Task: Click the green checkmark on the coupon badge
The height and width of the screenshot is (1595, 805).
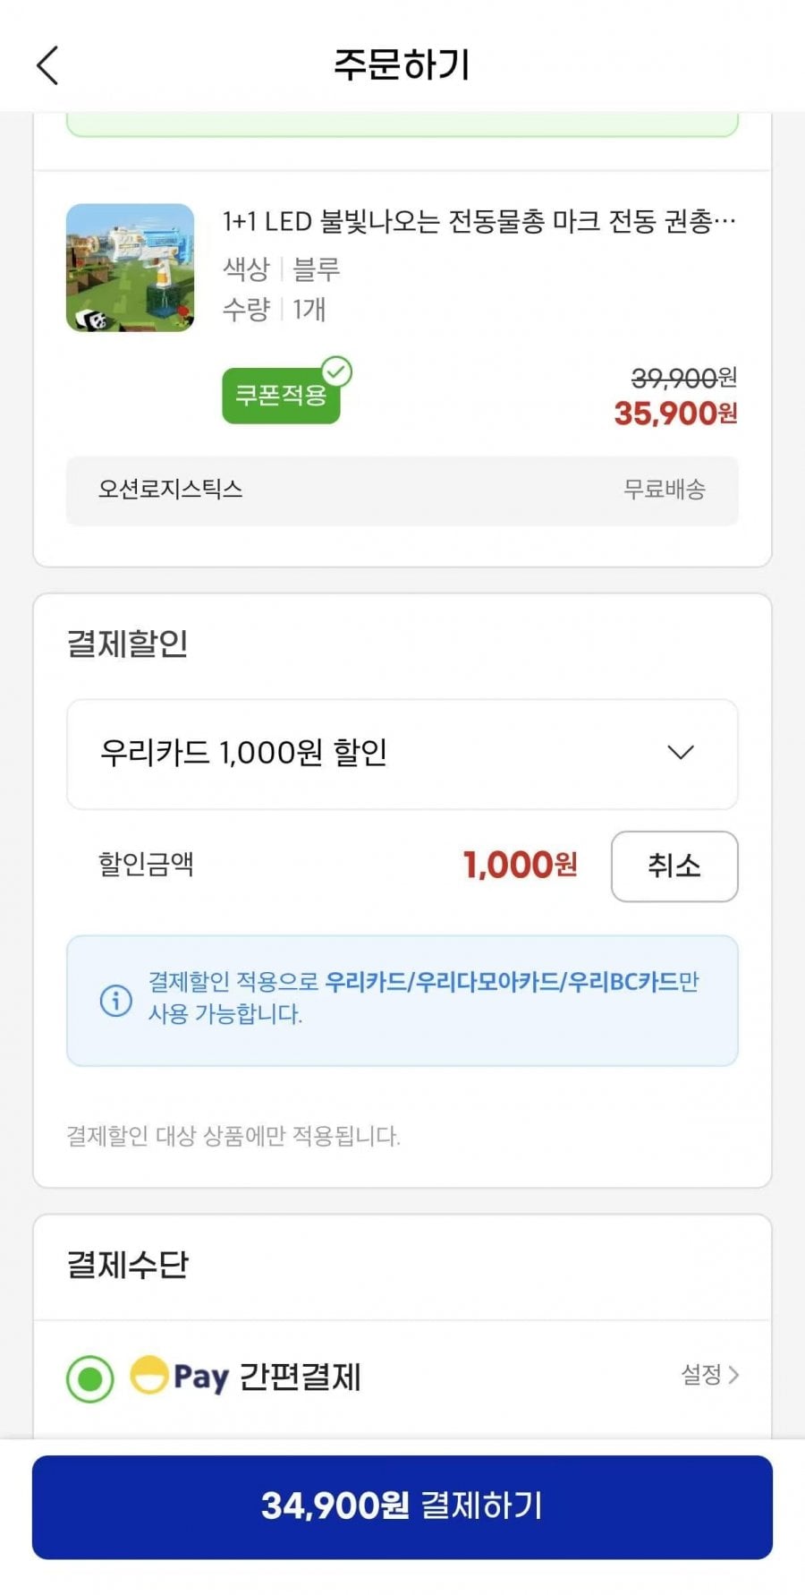Action: click(x=337, y=371)
